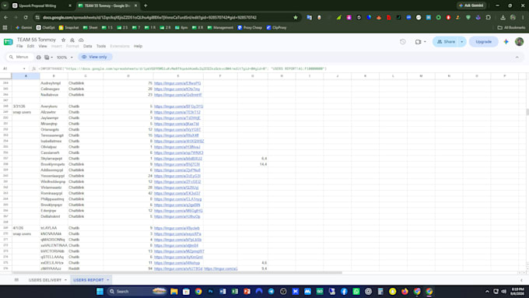Open the Chrome extensions puzzle icon
Screen dimensions: 529x298
click(489, 18)
